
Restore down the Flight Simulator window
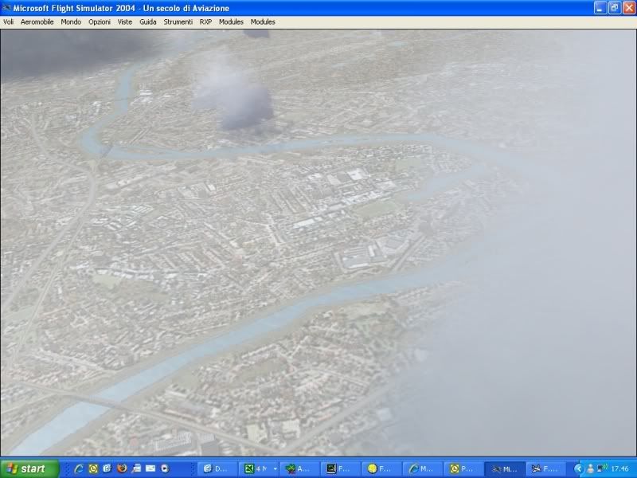point(615,8)
